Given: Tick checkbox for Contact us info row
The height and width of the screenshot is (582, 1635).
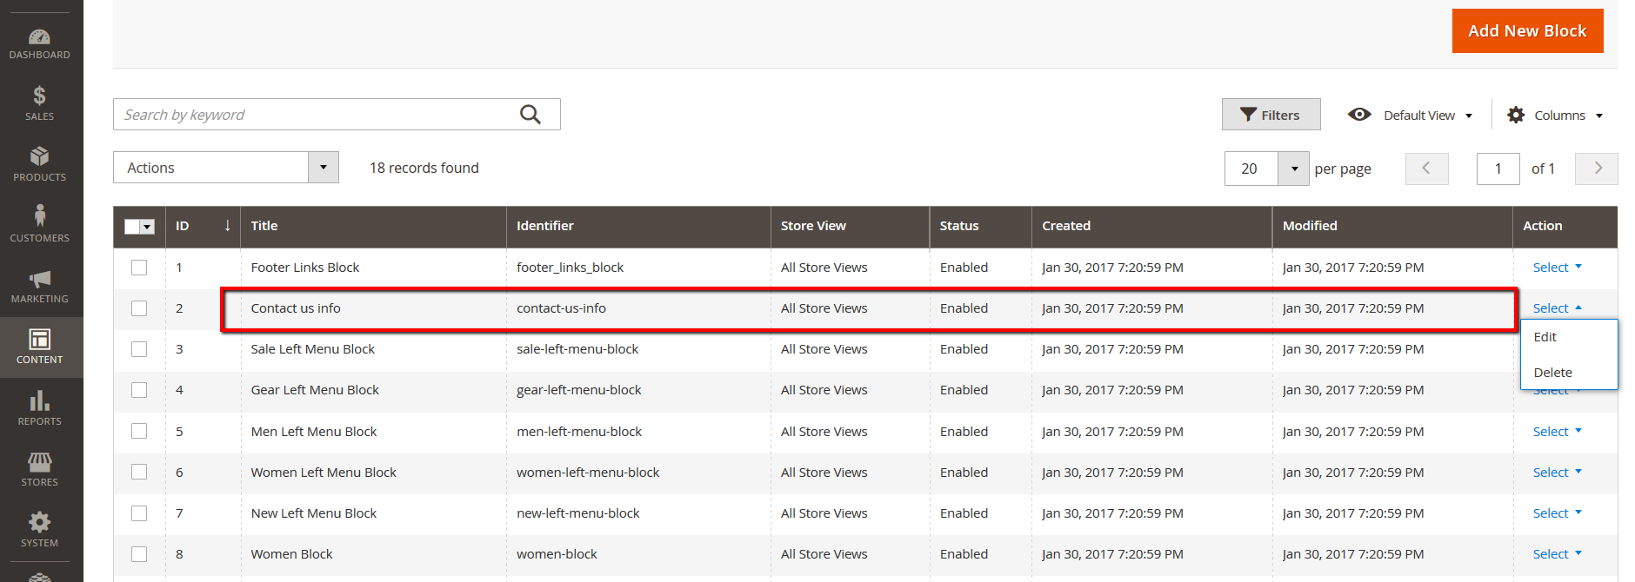Looking at the screenshot, I should (139, 308).
